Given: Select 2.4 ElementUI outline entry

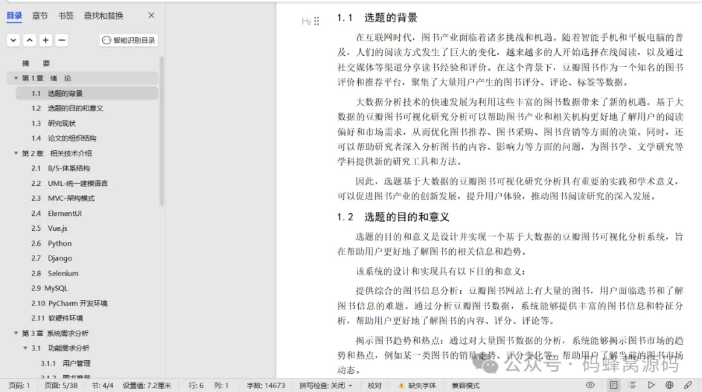Looking at the screenshot, I should click(x=57, y=213).
